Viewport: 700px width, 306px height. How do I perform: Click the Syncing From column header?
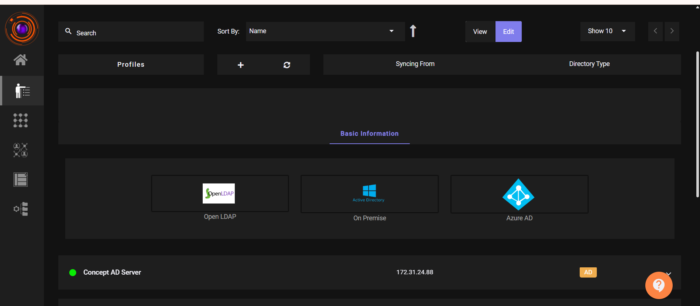point(415,64)
